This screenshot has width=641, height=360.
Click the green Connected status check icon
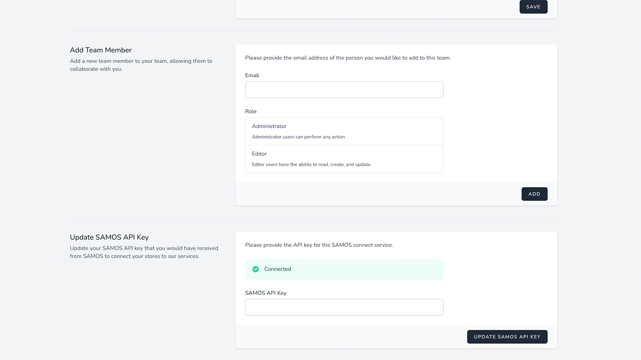(255, 269)
